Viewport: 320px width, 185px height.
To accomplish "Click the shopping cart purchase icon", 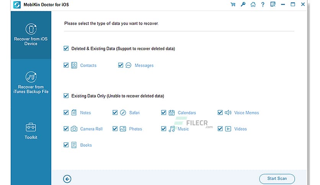I will click(233, 5).
